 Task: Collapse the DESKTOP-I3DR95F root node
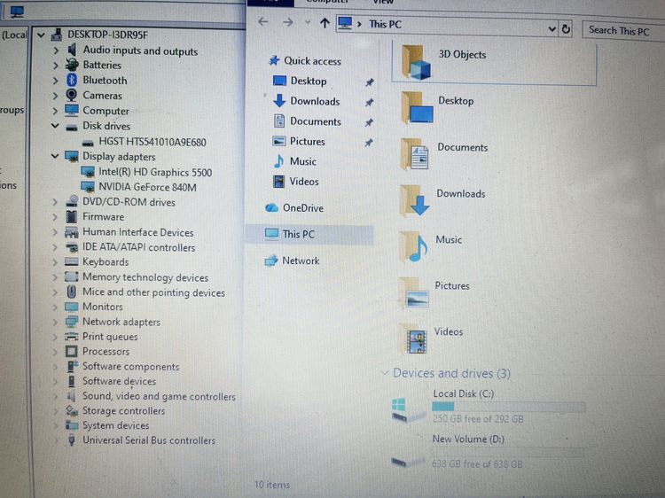41,35
